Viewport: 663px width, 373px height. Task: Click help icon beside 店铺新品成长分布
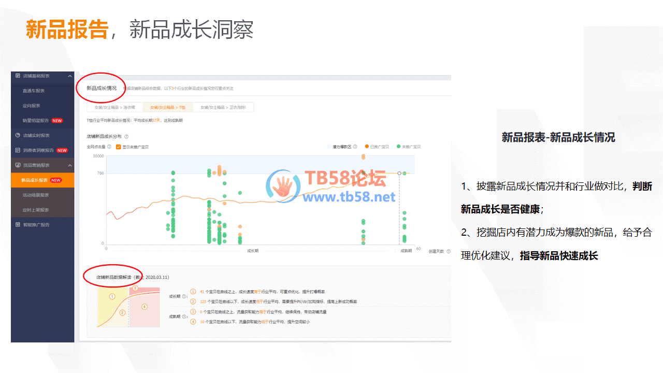[126, 136]
